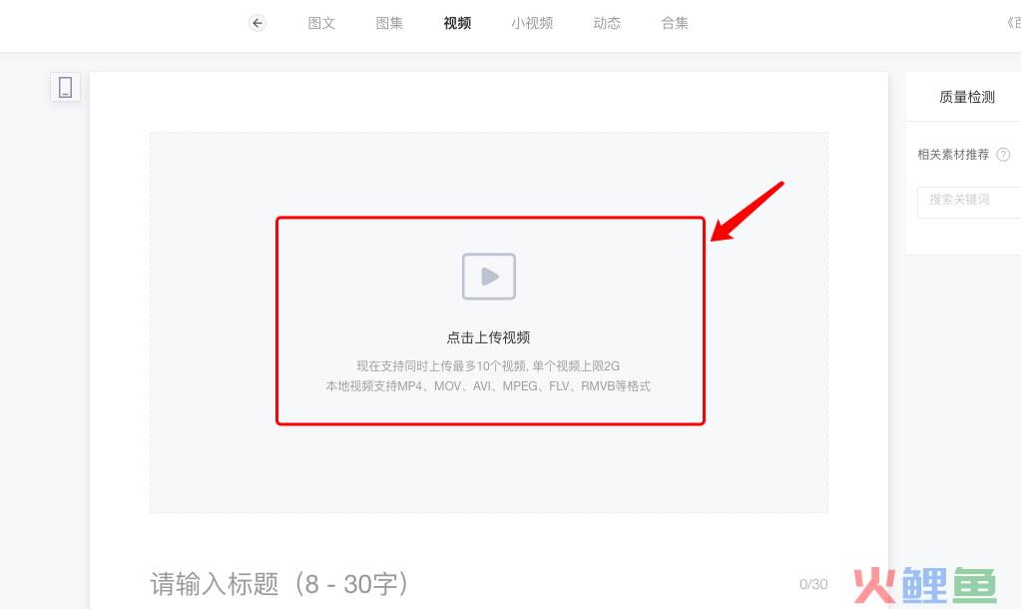
Task: Select the 质量检测 panel tab
Action: tap(967, 97)
